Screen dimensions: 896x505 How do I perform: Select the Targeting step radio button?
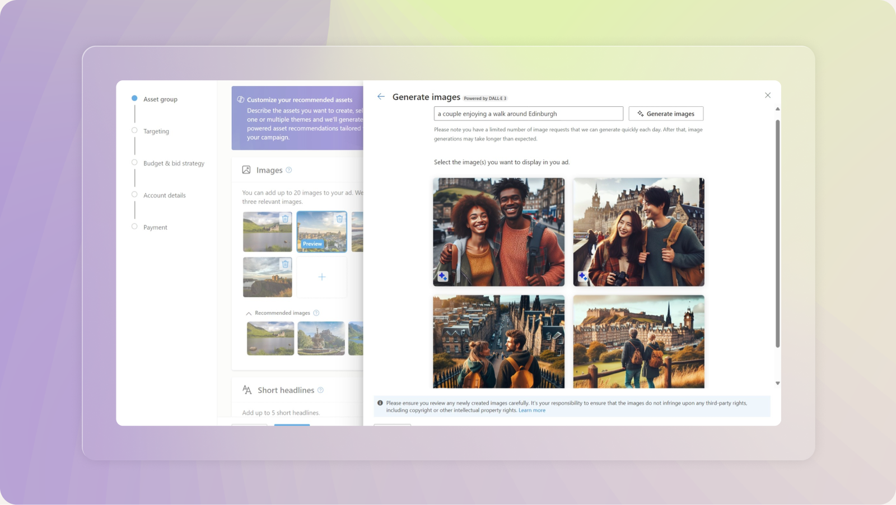tap(134, 129)
